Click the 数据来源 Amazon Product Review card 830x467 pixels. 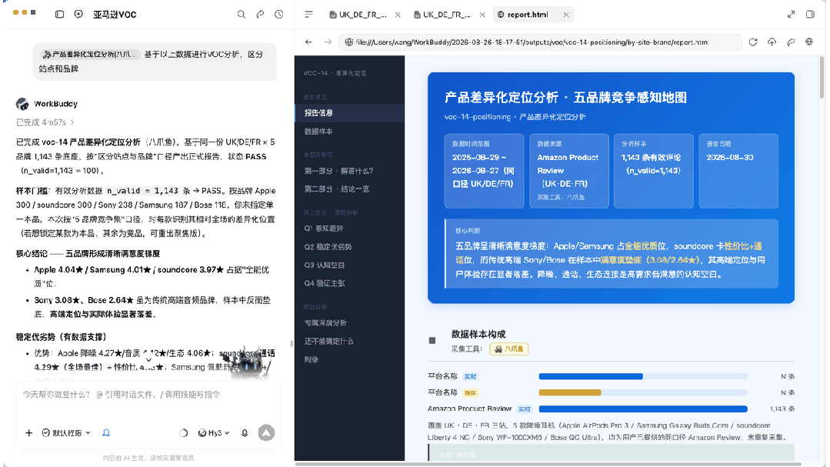tap(569, 171)
